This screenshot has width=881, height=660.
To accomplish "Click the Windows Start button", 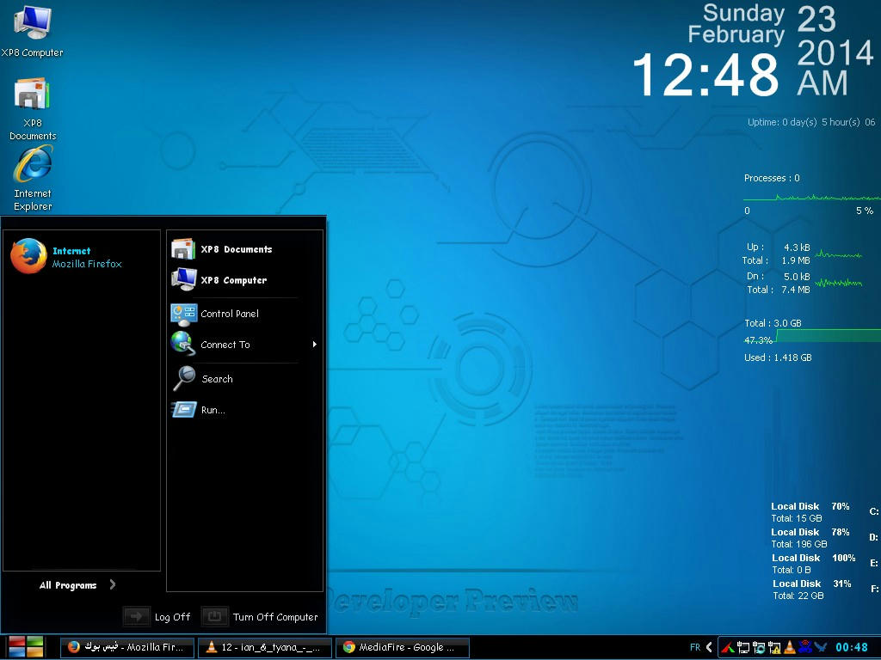I will [26, 647].
